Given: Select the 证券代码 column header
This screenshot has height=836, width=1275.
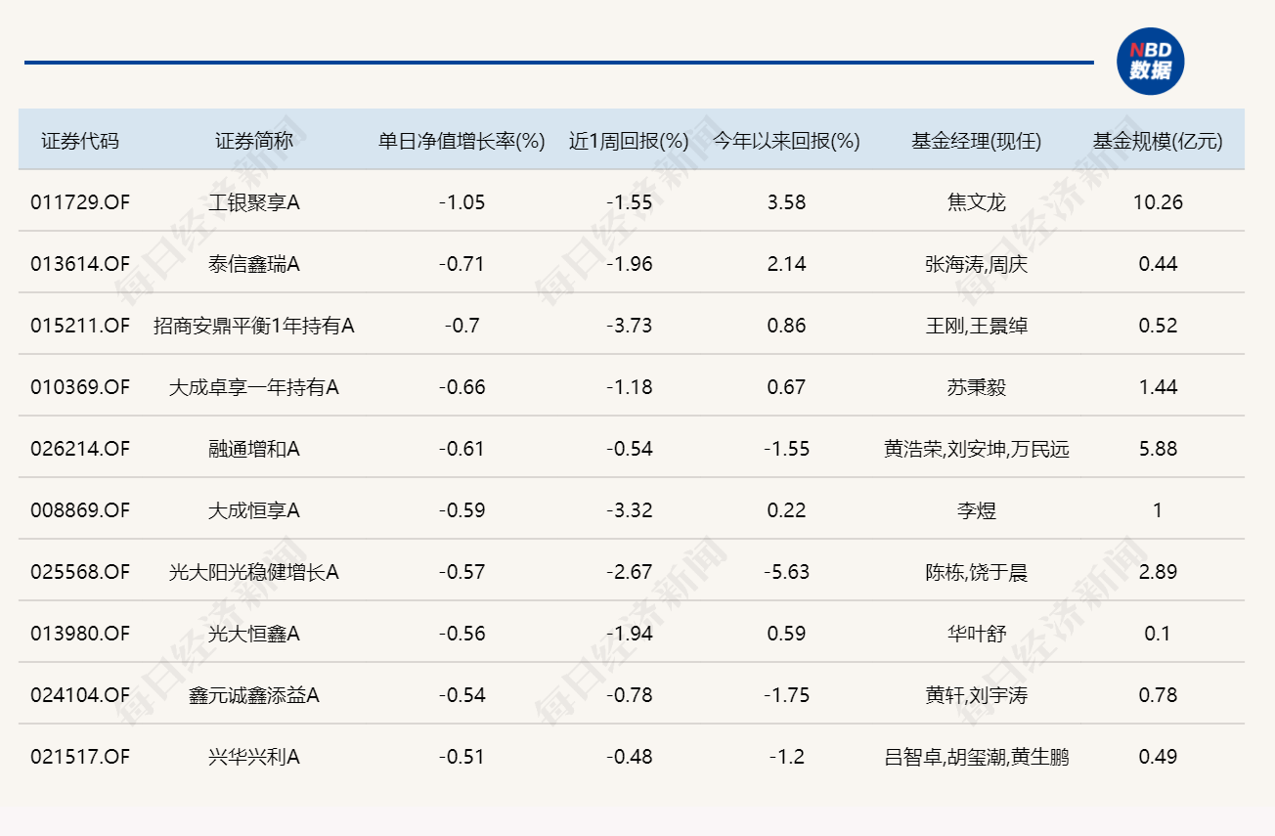Looking at the screenshot, I should pos(80,141).
